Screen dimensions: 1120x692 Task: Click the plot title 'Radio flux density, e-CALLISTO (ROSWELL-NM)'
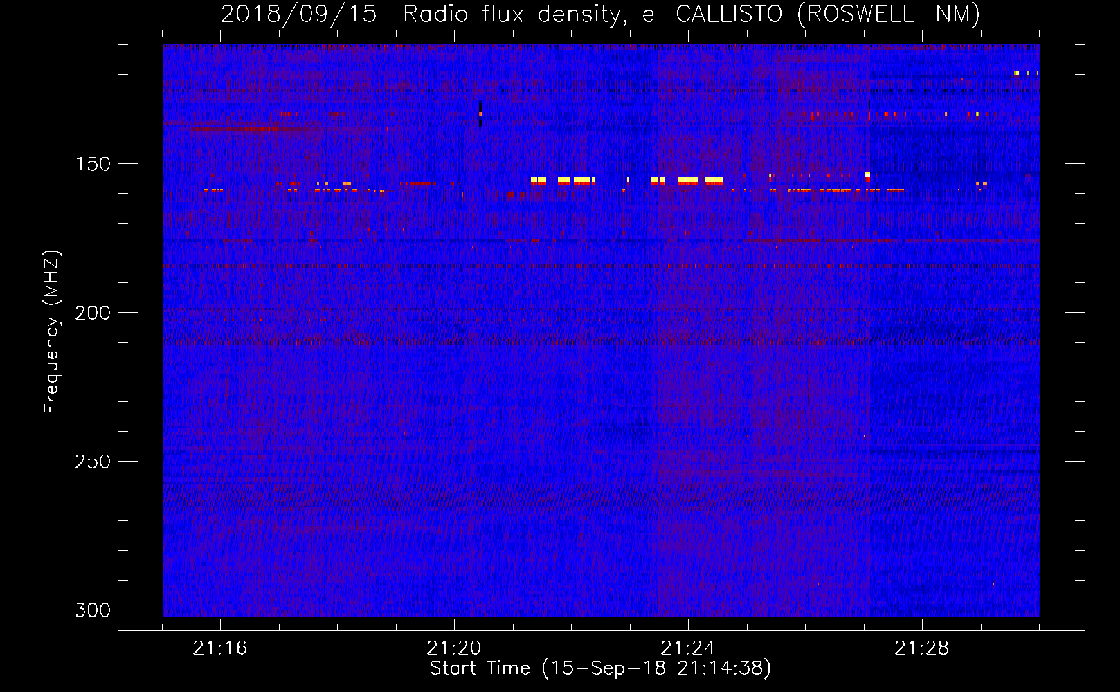692,15
